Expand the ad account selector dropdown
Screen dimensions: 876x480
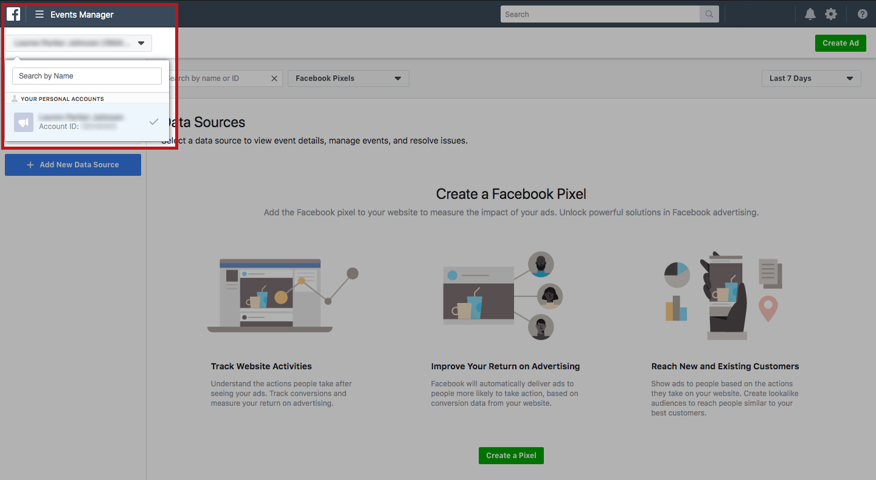[x=78, y=43]
